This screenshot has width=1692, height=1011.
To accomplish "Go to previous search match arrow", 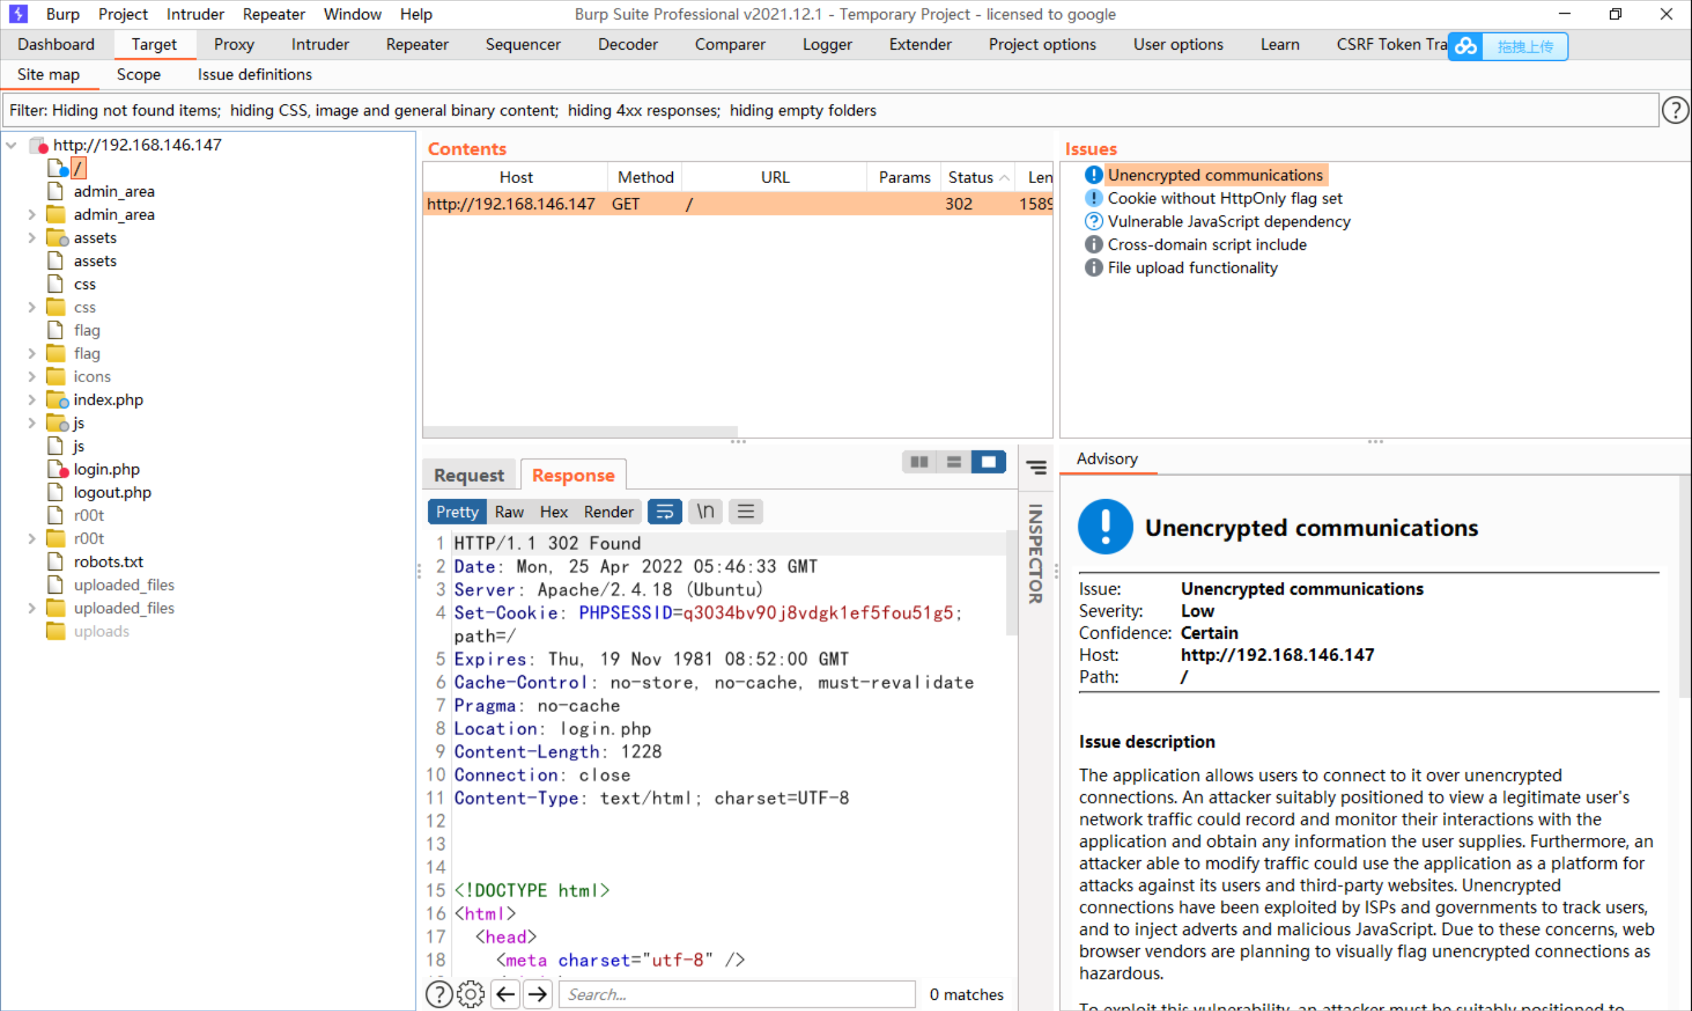I will (505, 994).
